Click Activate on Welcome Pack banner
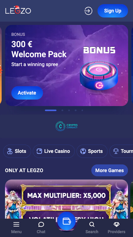The height and width of the screenshot is (237, 133). (27, 93)
